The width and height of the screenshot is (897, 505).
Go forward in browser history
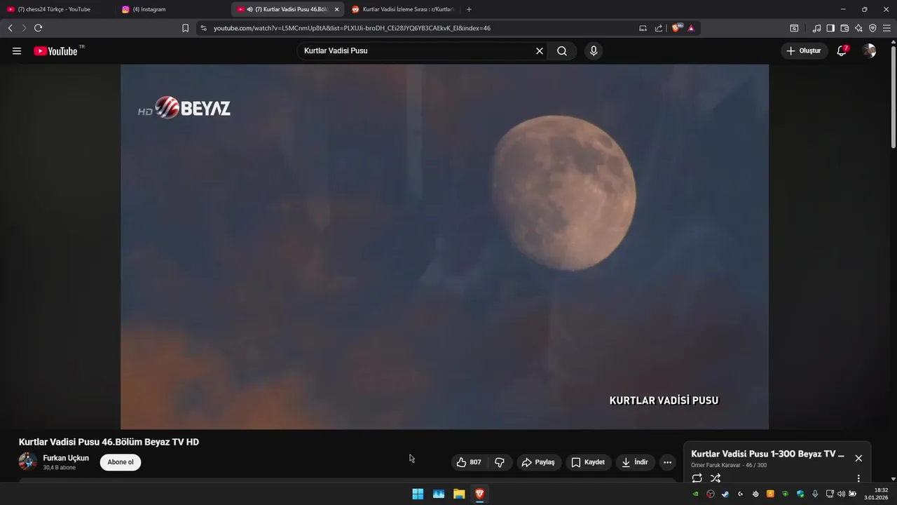[x=24, y=28]
